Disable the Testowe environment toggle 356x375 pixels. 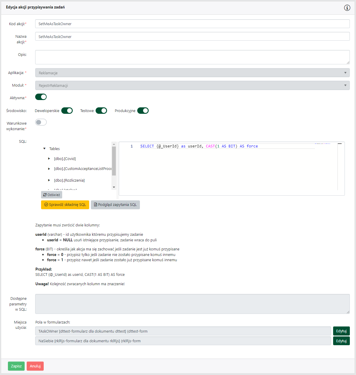101,111
